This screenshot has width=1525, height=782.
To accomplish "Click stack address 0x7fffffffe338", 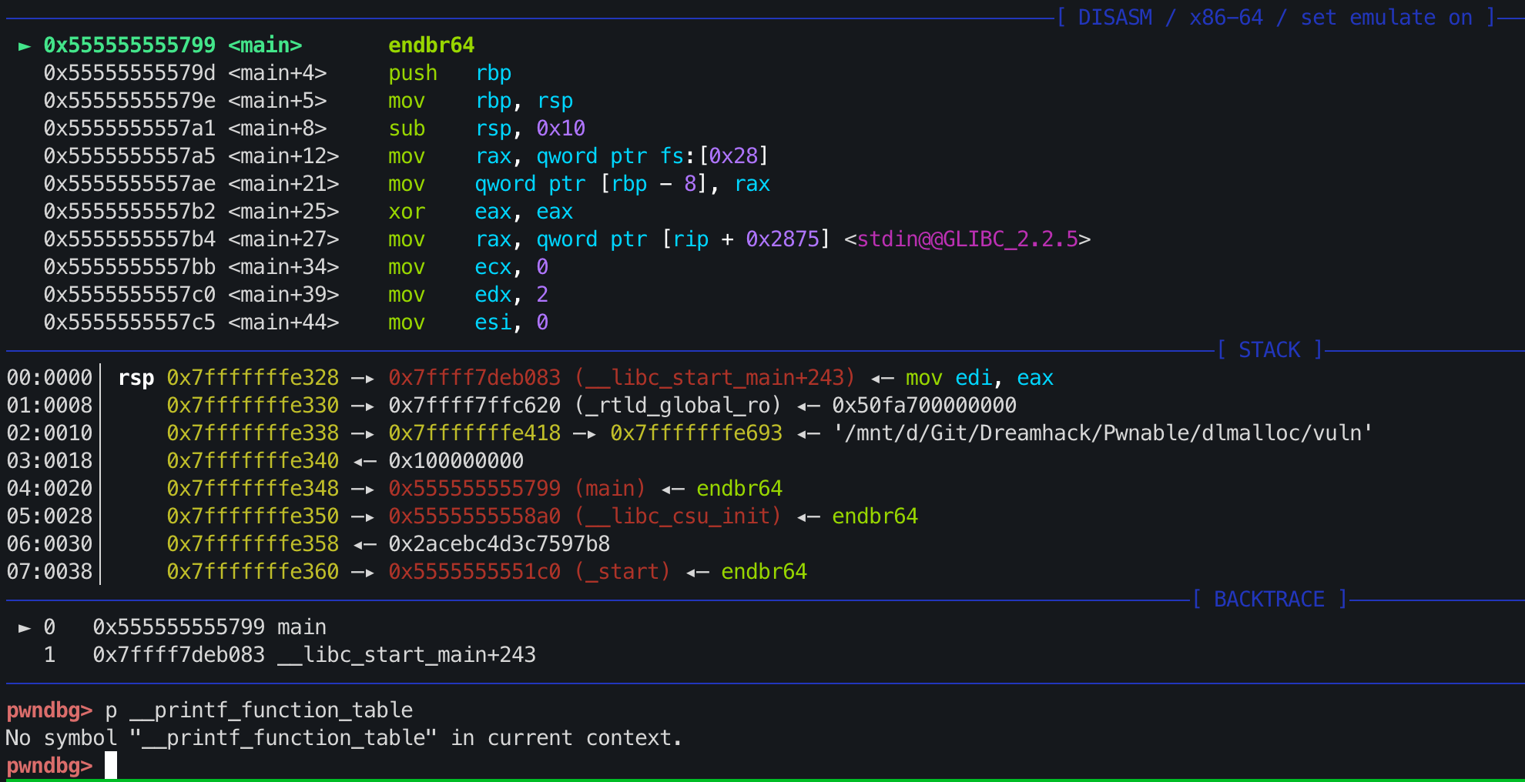I will pos(253,433).
